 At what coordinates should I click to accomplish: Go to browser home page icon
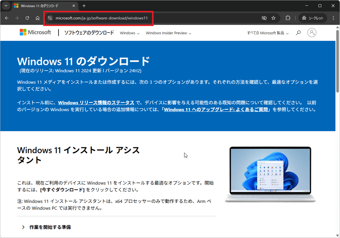pos(38,18)
